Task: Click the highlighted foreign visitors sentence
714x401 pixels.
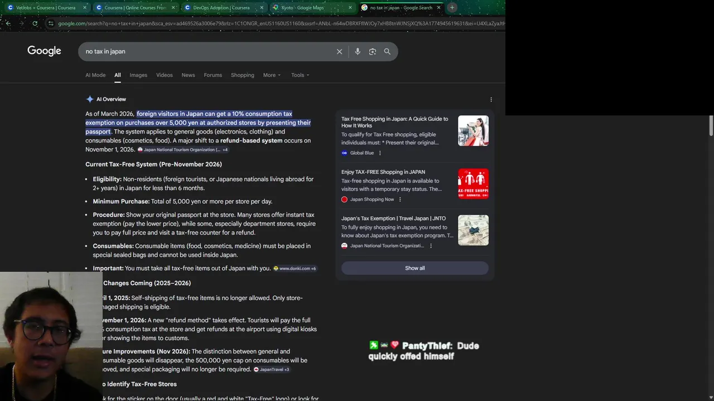Action: pyautogui.click(x=198, y=123)
